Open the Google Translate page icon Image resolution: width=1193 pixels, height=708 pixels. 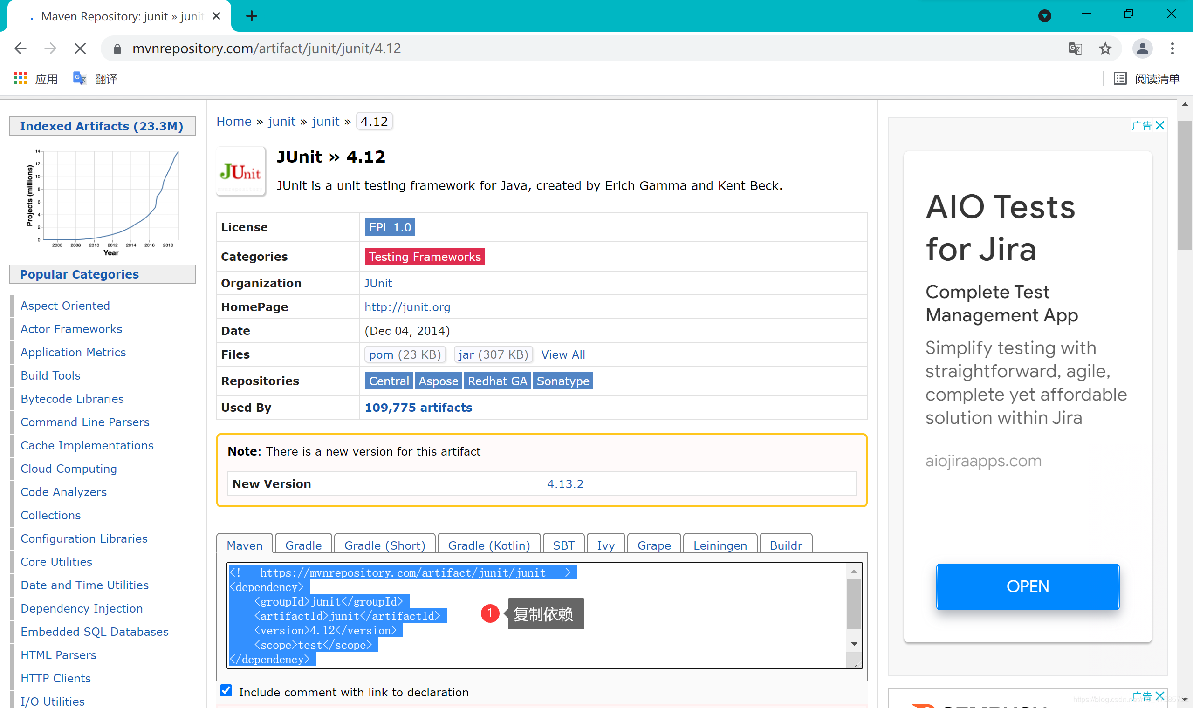tap(1075, 48)
